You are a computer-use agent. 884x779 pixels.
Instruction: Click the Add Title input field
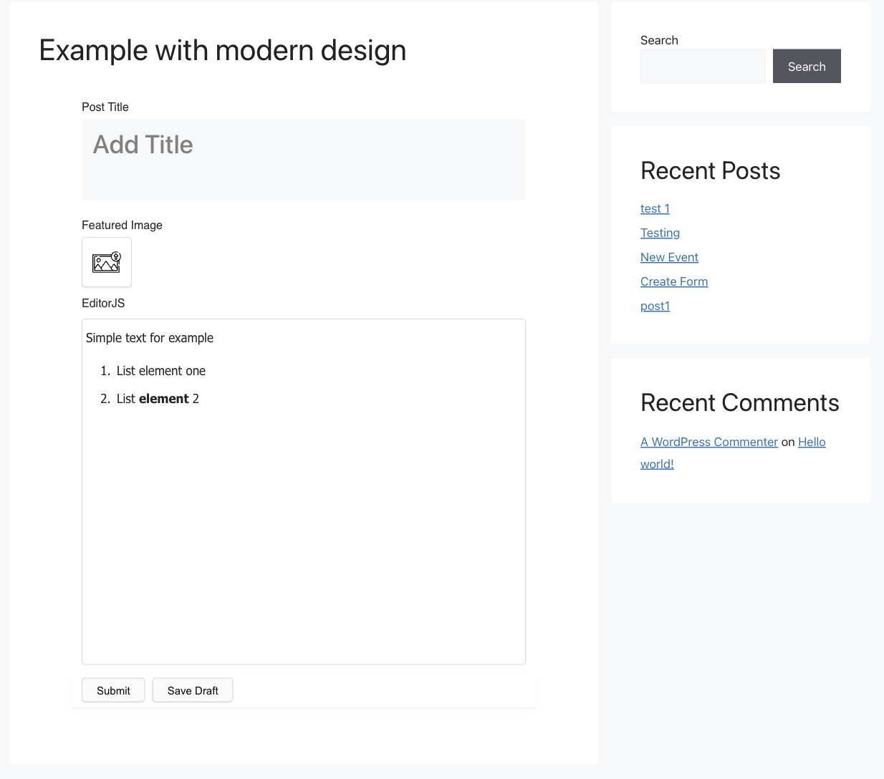pyautogui.click(x=304, y=160)
